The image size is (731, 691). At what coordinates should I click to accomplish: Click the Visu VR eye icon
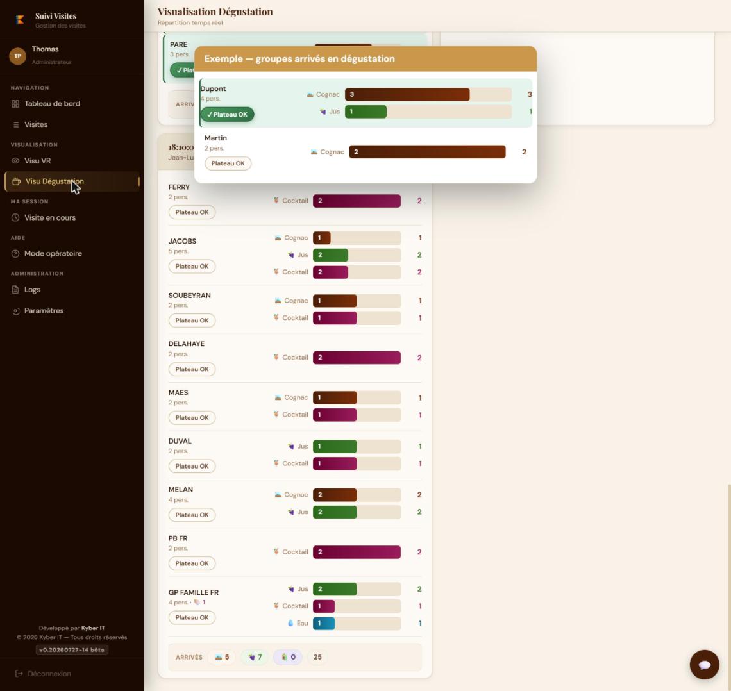click(x=15, y=161)
